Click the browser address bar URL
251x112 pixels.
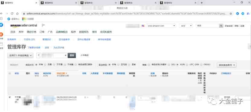pos(127,14)
